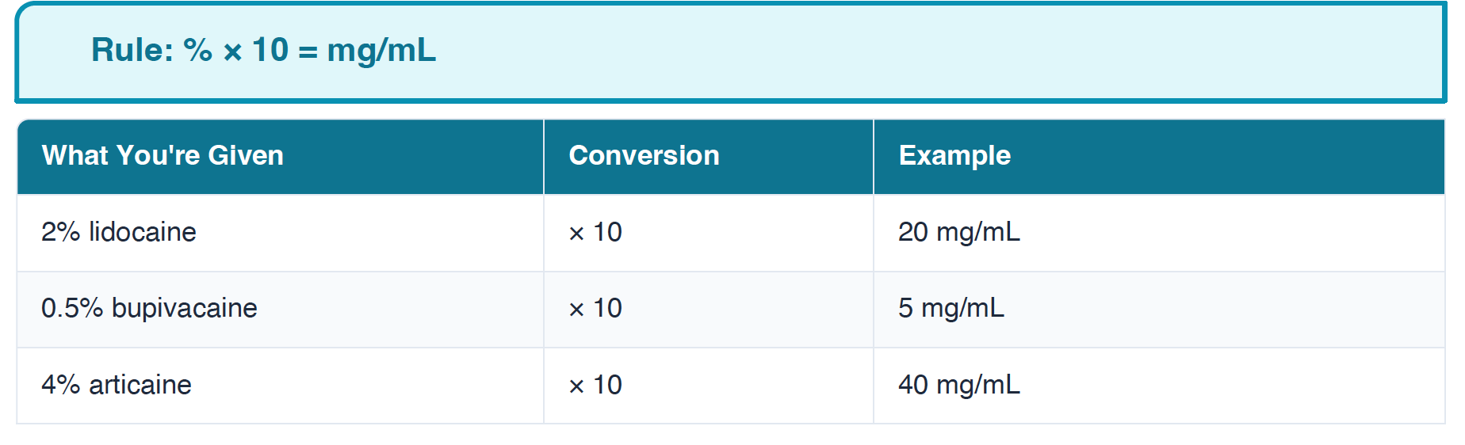Viewport: 1465px width, 445px height.
Task: Select the '4% articaine' table cell
Action: pos(117,385)
